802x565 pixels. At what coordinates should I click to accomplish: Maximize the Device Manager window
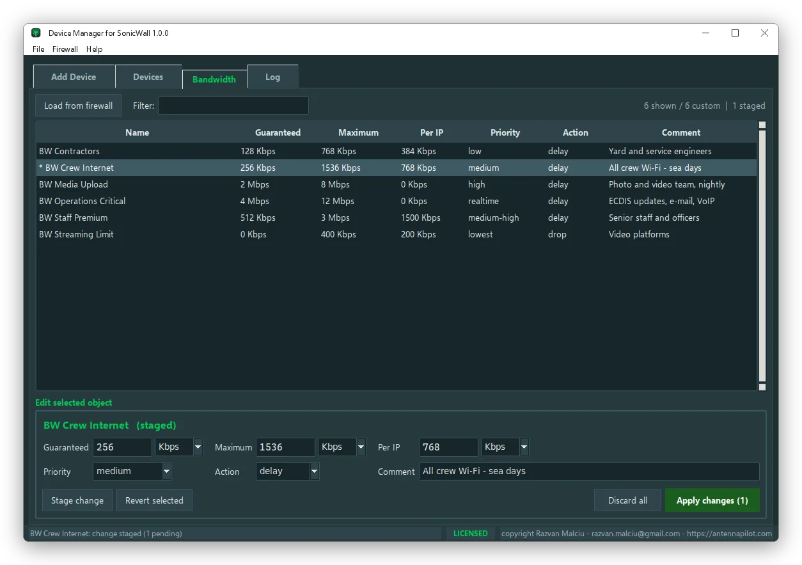pos(735,33)
